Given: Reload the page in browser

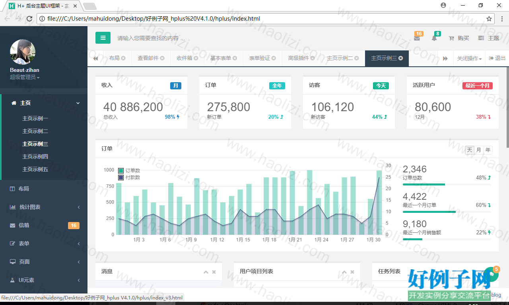Looking at the screenshot, I should 29,19.
